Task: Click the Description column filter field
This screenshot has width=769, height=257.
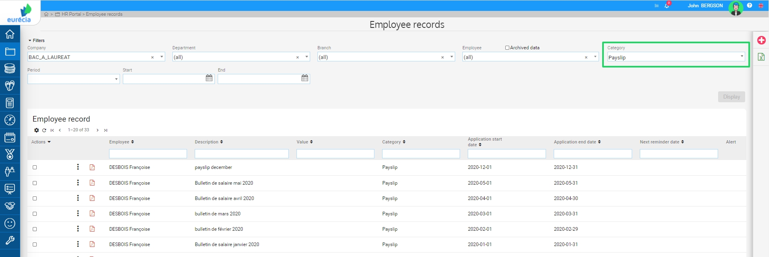Action: click(242, 154)
